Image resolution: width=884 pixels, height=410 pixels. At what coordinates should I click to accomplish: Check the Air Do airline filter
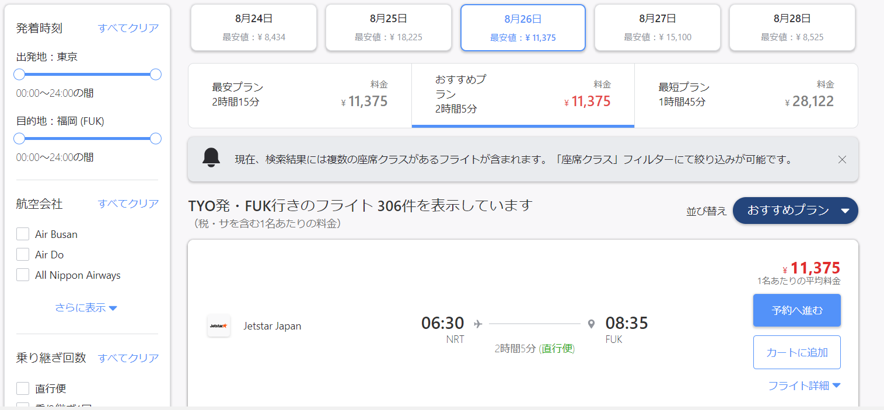point(23,255)
